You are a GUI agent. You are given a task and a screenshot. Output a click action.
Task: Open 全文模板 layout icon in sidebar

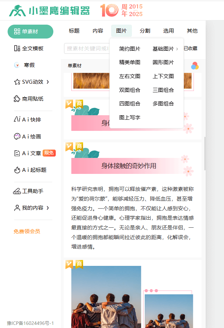[x=17, y=48]
